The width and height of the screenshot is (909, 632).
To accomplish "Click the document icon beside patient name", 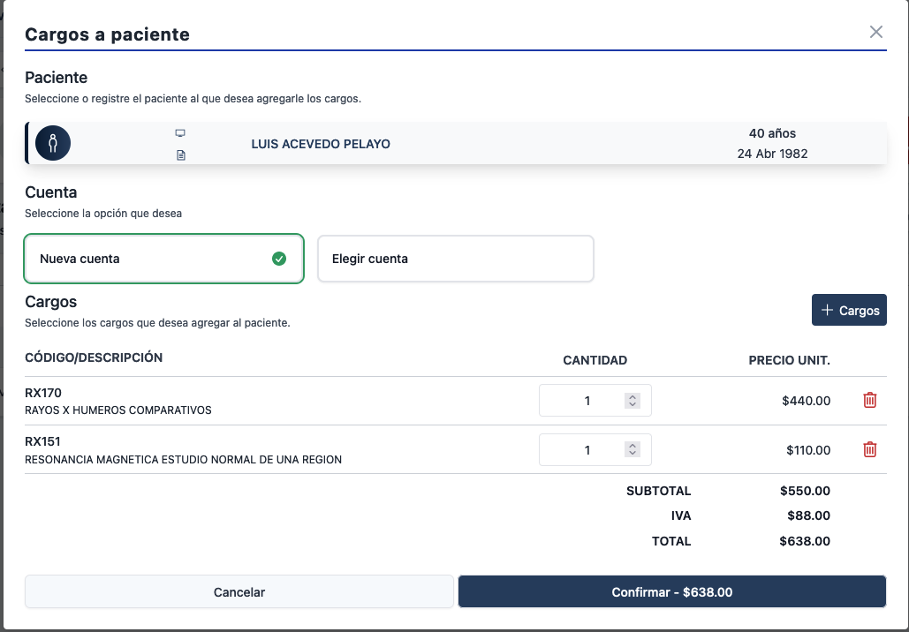I will 180,155.
